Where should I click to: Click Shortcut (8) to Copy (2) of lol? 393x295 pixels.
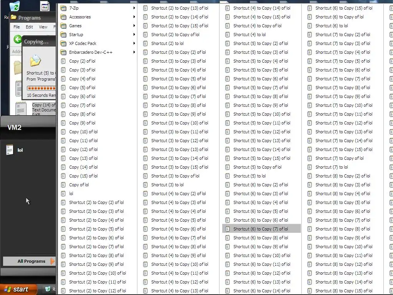tap(343, 176)
